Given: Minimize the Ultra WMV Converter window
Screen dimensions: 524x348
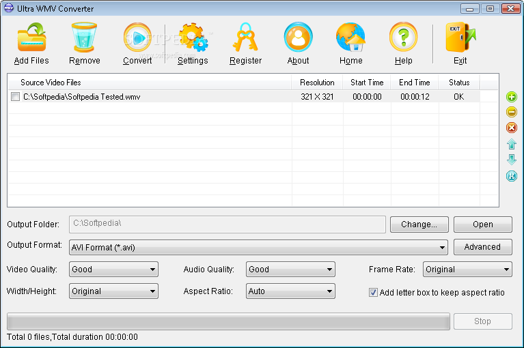Looking at the screenshot, I should pyautogui.click(x=469, y=8).
